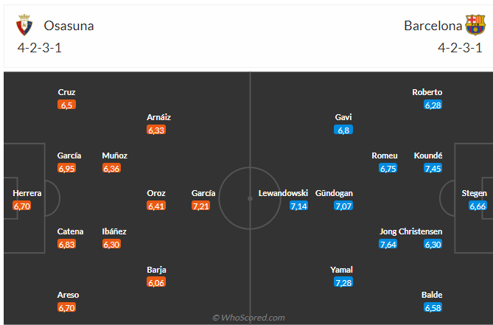The width and height of the screenshot is (493, 325).
Task: Click Roberto's 6,28 rating badge
Action: (x=433, y=105)
